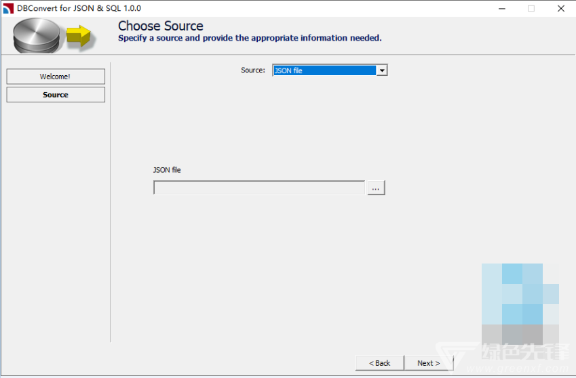Browse for JSON file with ellipsis button
Viewport: 576px width, 378px height.
376,188
